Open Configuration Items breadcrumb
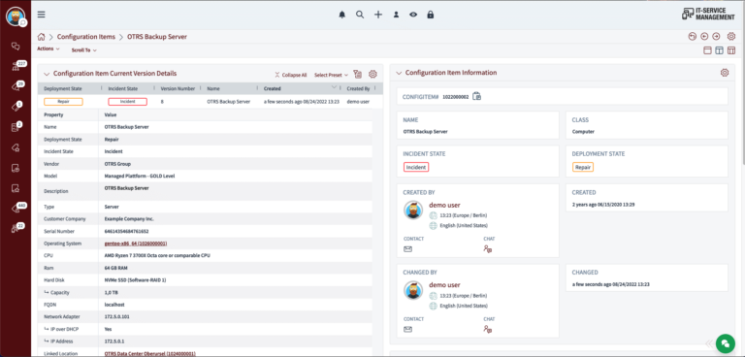Image resolution: width=745 pixels, height=357 pixels. pos(86,37)
